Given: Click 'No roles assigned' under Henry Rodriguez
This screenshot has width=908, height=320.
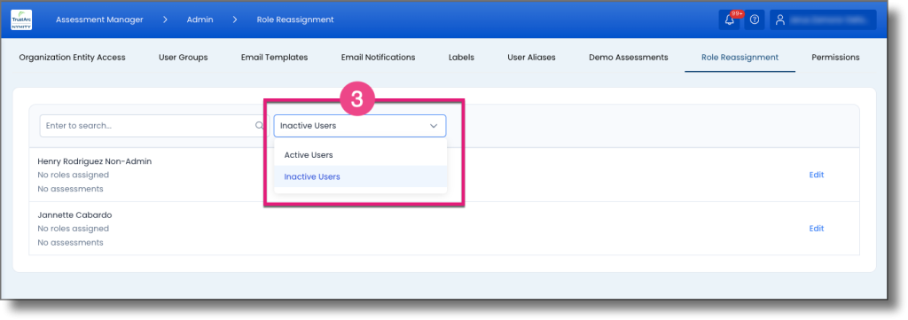Looking at the screenshot, I should [73, 175].
